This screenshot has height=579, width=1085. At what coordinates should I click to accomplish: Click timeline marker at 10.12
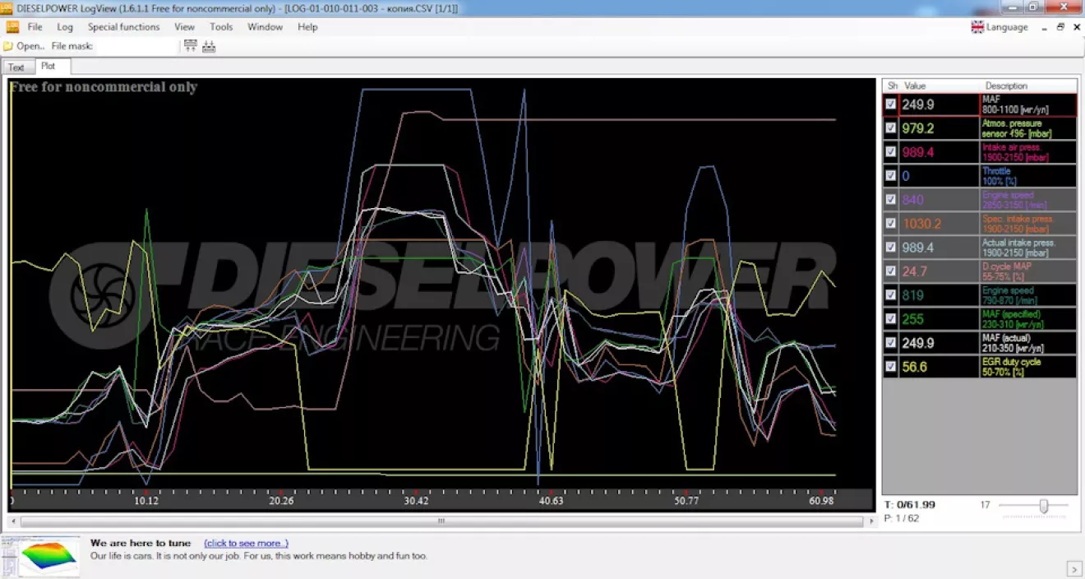pos(145,500)
